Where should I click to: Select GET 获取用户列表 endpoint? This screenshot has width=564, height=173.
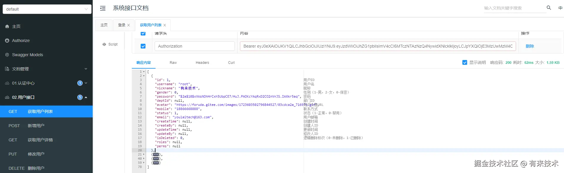[x=46, y=111]
